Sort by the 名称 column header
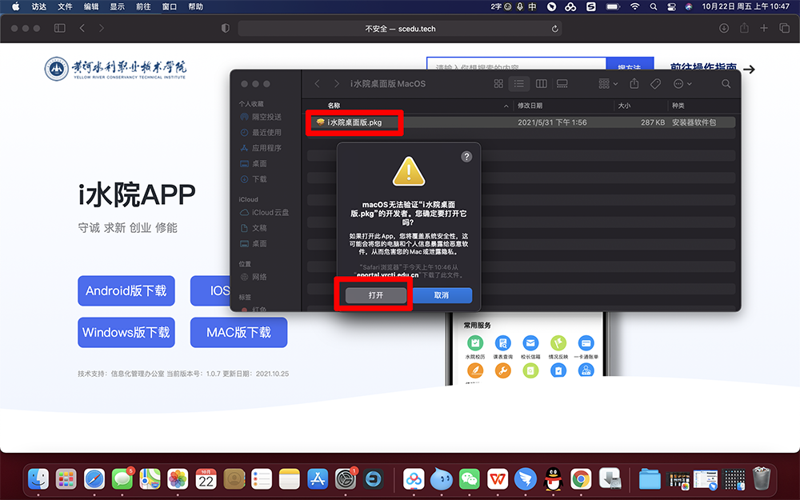Viewport: 800px width, 500px height. point(334,106)
